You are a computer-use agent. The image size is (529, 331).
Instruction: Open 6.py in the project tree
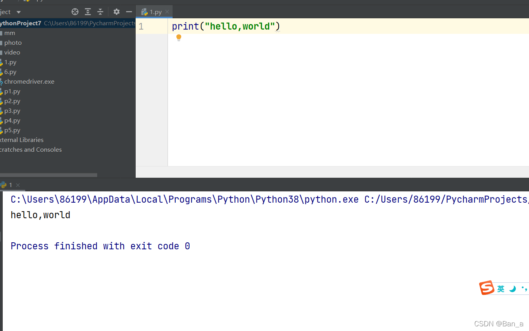(x=10, y=72)
